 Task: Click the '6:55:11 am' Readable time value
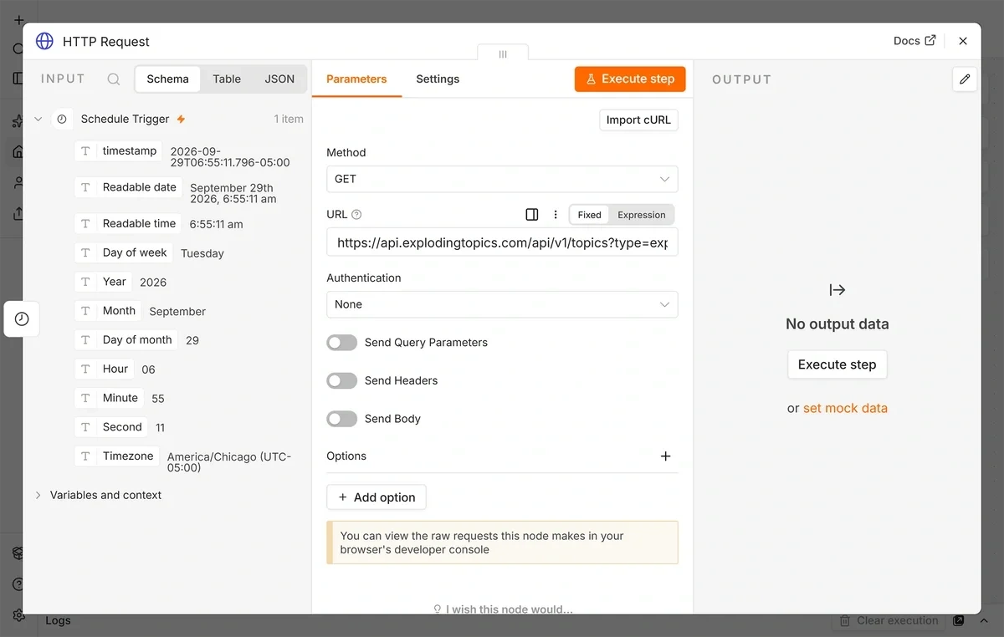click(217, 225)
